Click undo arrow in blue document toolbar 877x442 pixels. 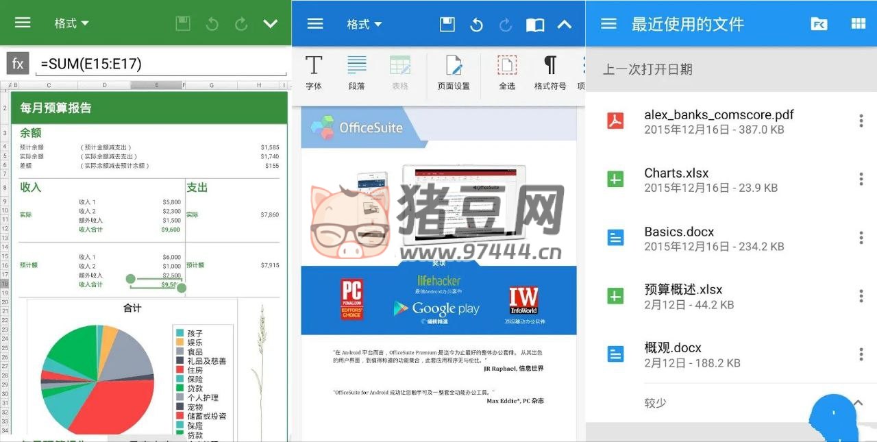[x=476, y=25]
